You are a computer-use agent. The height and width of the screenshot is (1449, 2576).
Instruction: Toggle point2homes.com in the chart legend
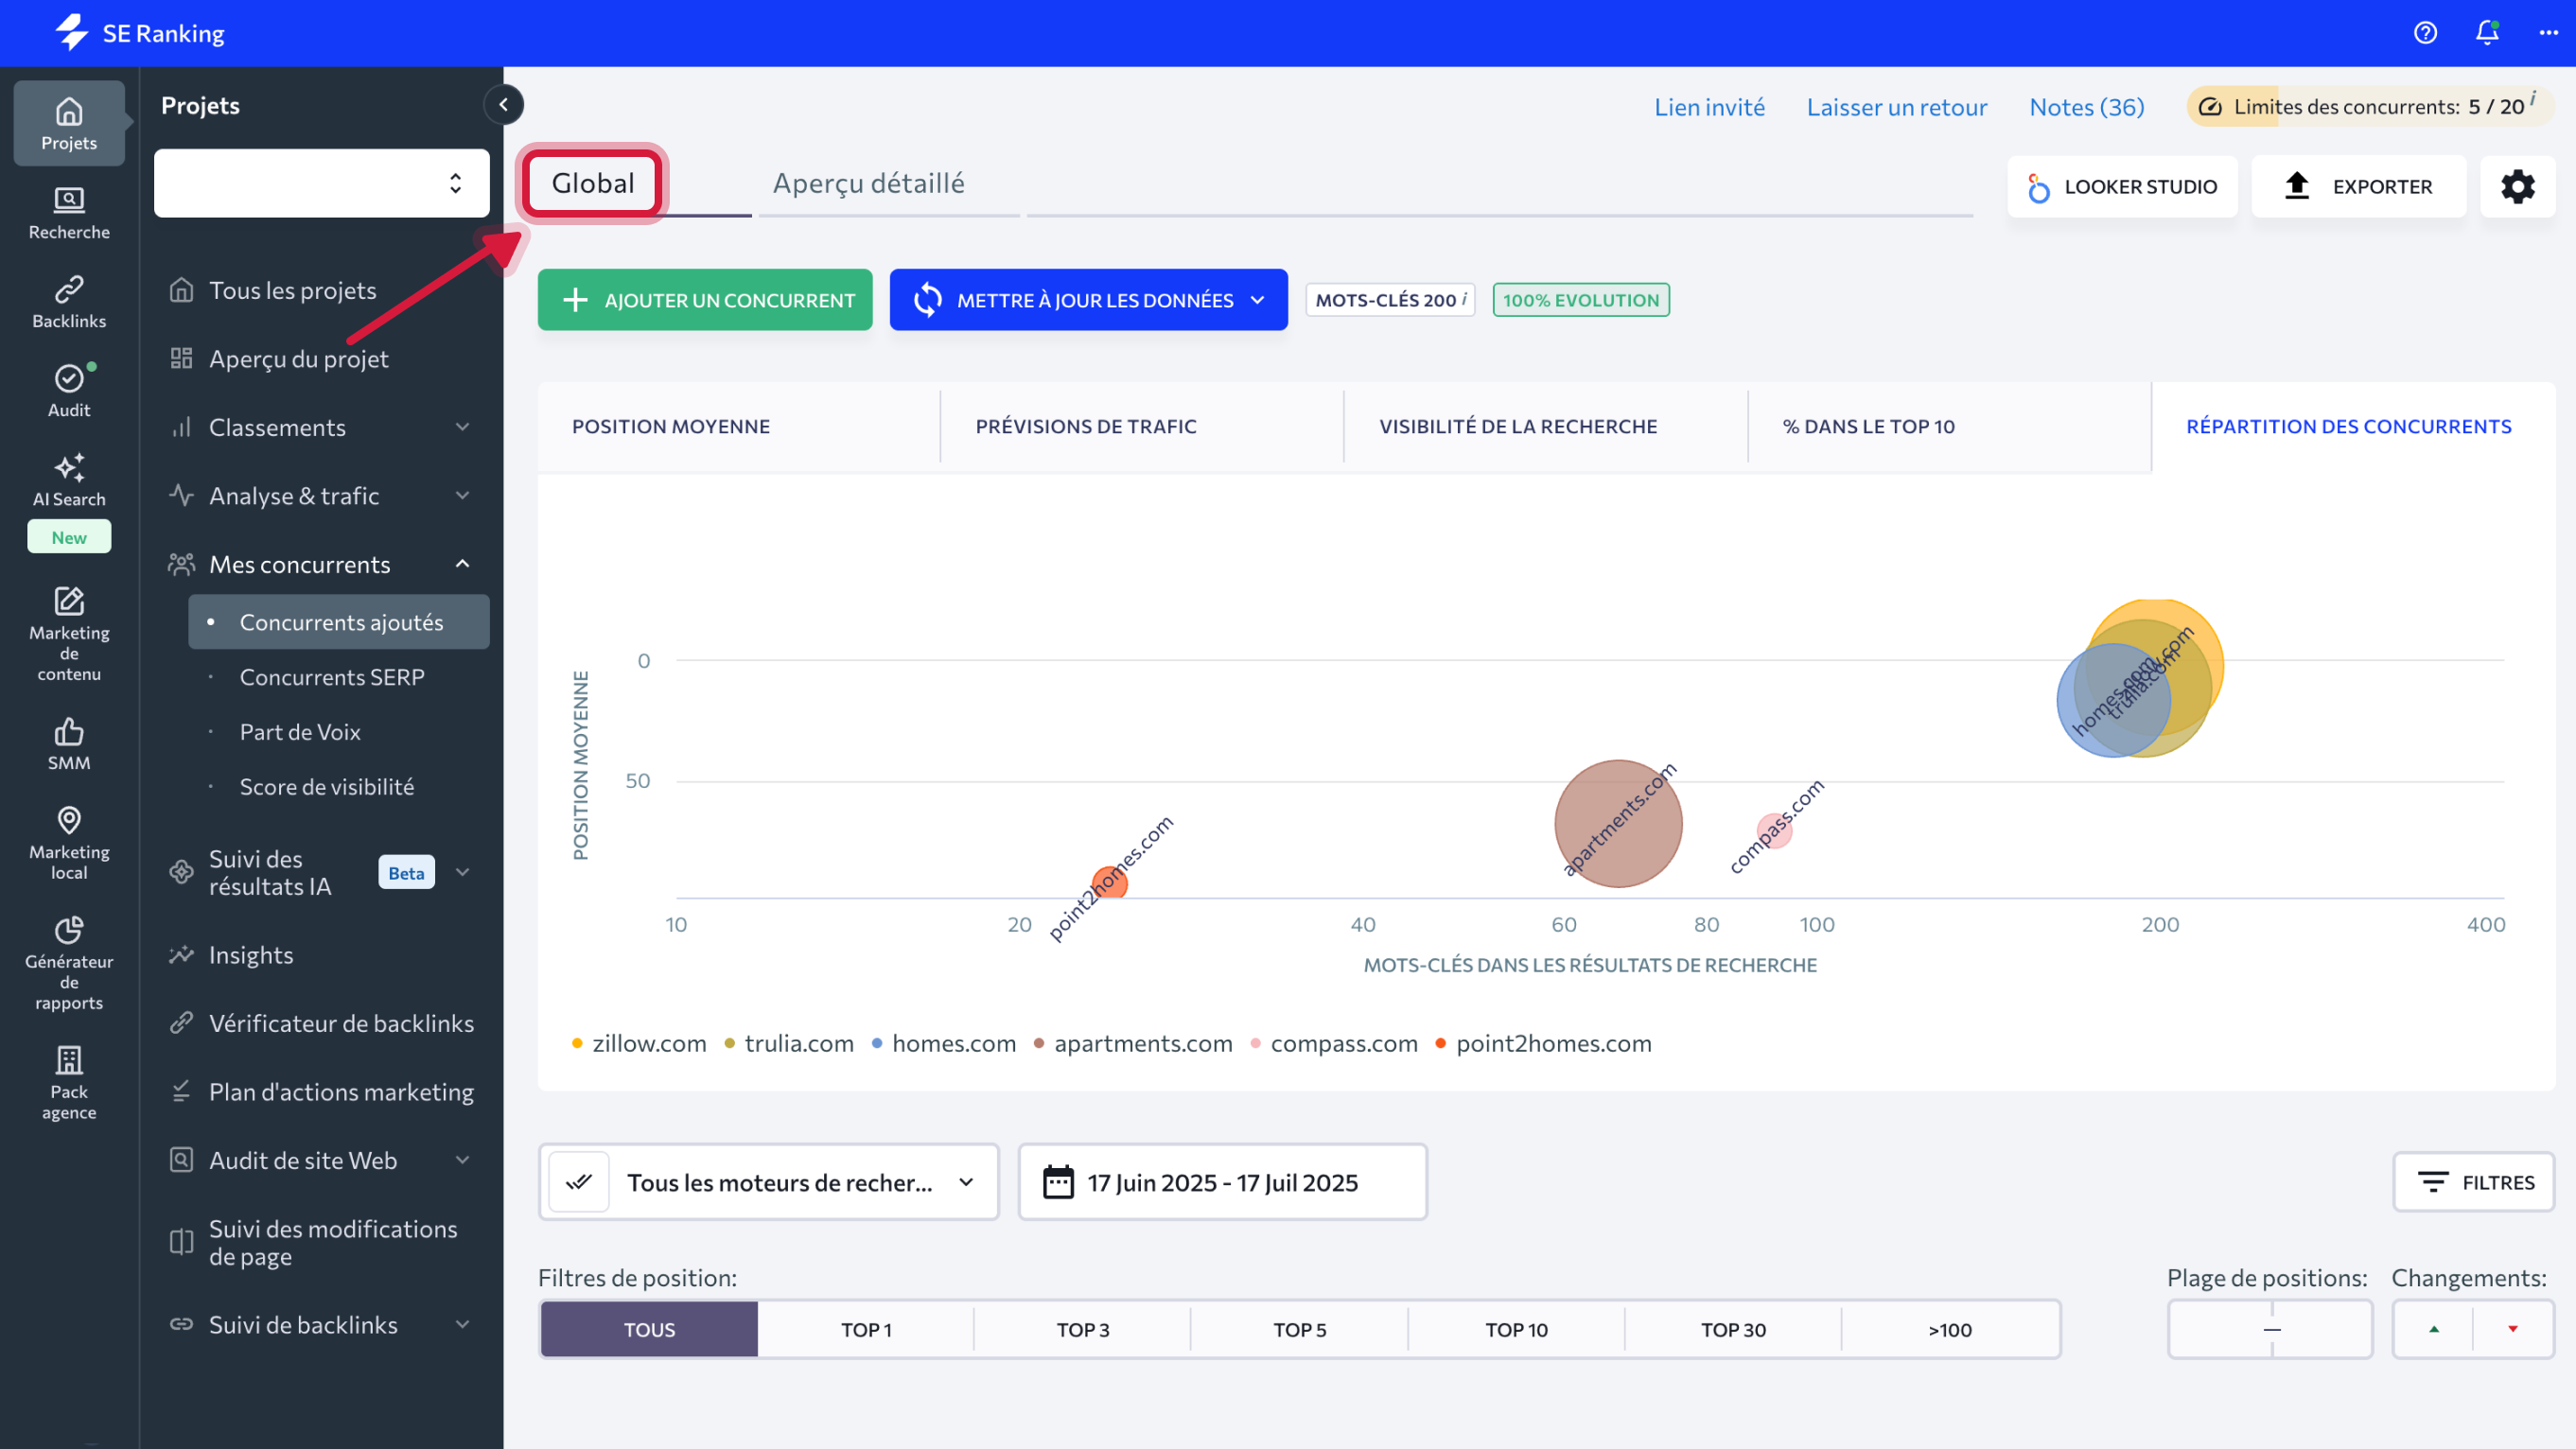(1543, 1043)
